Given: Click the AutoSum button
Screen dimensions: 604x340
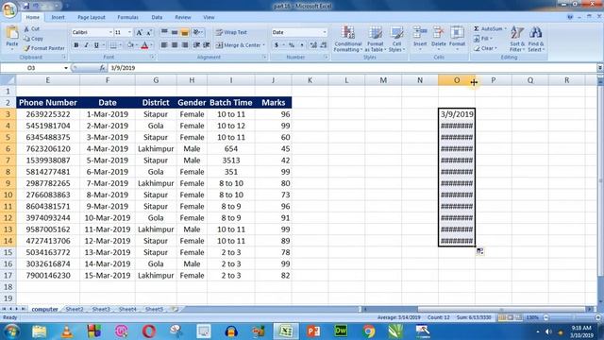Looking at the screenshot, I should (489, 29).
